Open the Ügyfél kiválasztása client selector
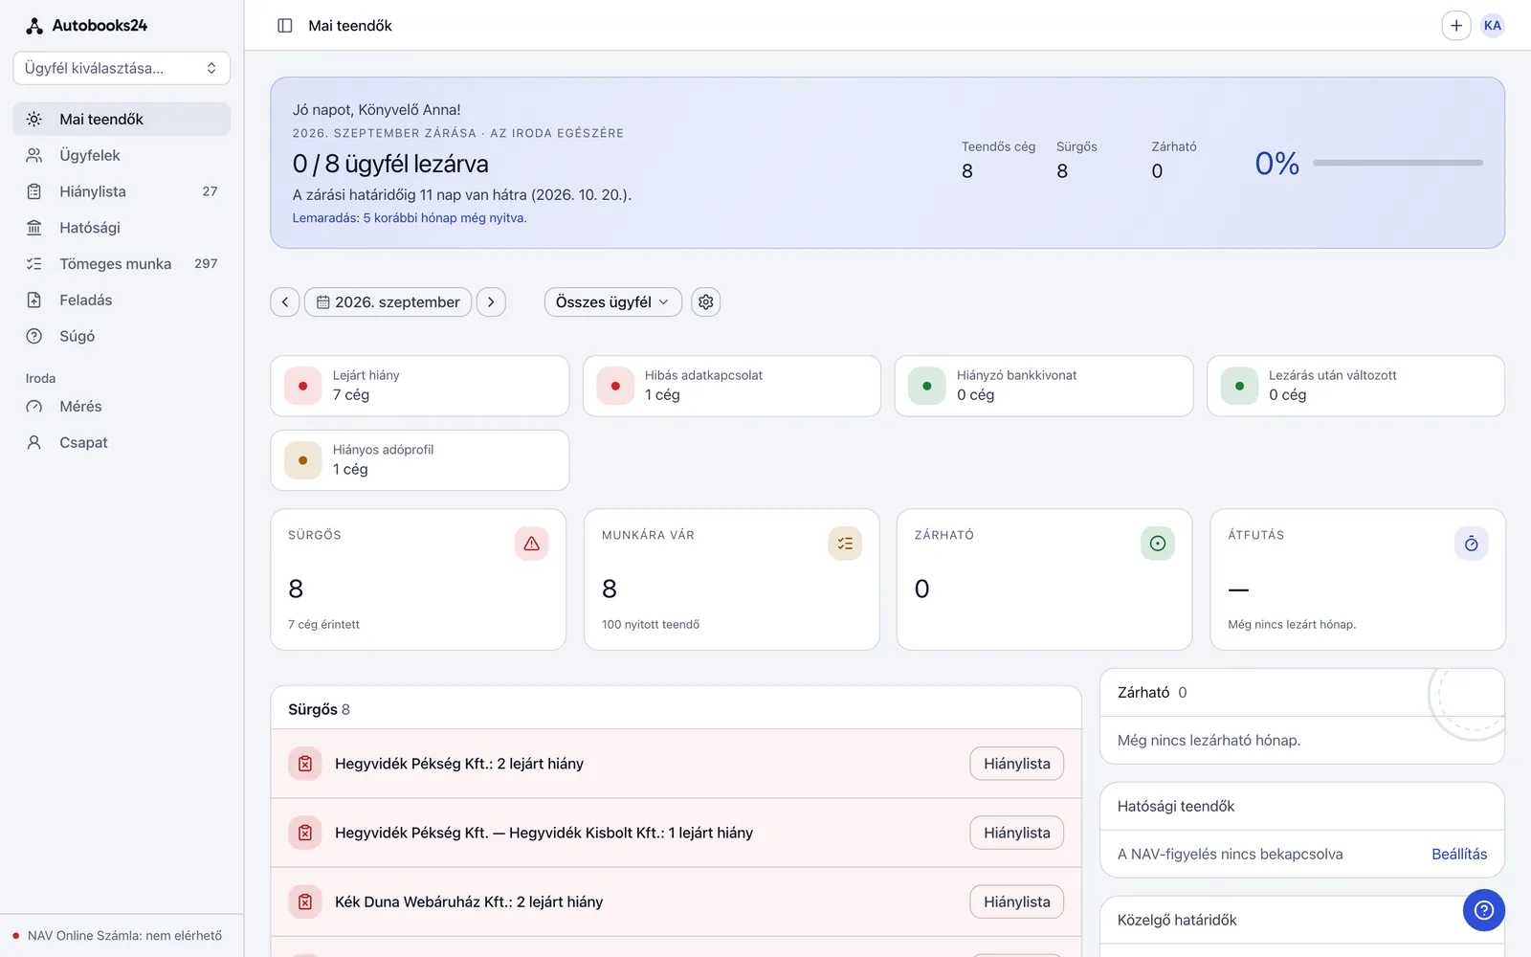The width and height of the screenshot is (1531, 957). (x=122, y=68)
